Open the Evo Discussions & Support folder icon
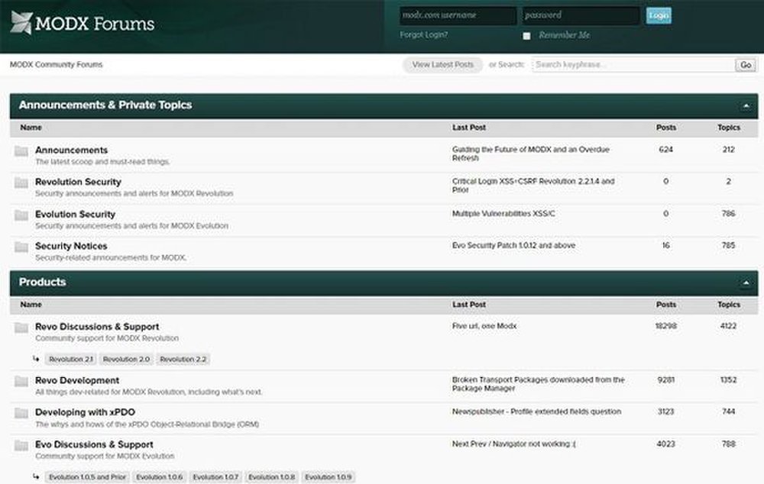Viewport: 764px width, 484px height. [21, 445]
